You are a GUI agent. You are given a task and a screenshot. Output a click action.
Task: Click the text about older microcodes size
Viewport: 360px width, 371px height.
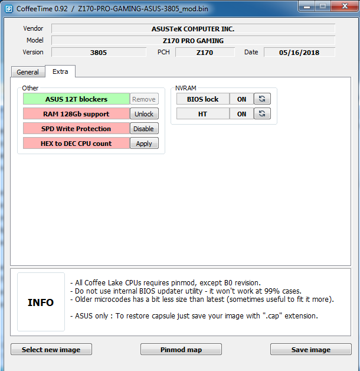click(x=202, y=300)
